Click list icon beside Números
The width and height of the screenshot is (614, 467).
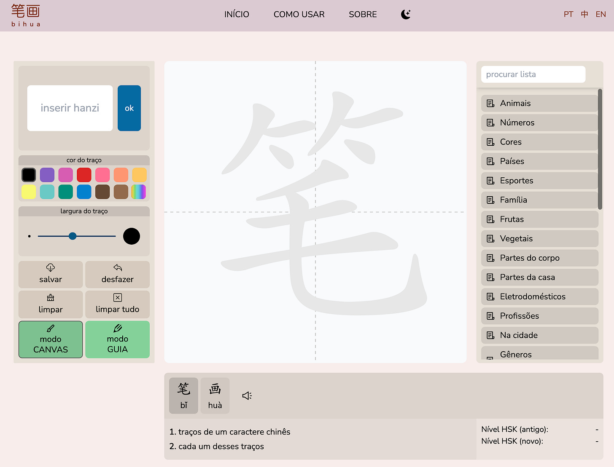[x=490, y=123]
